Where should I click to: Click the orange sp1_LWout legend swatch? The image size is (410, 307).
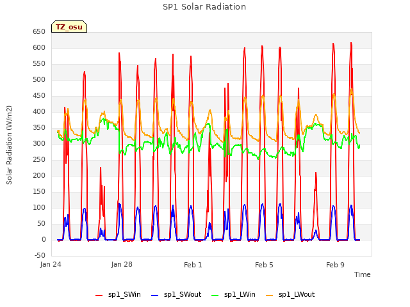pos(269,295)
